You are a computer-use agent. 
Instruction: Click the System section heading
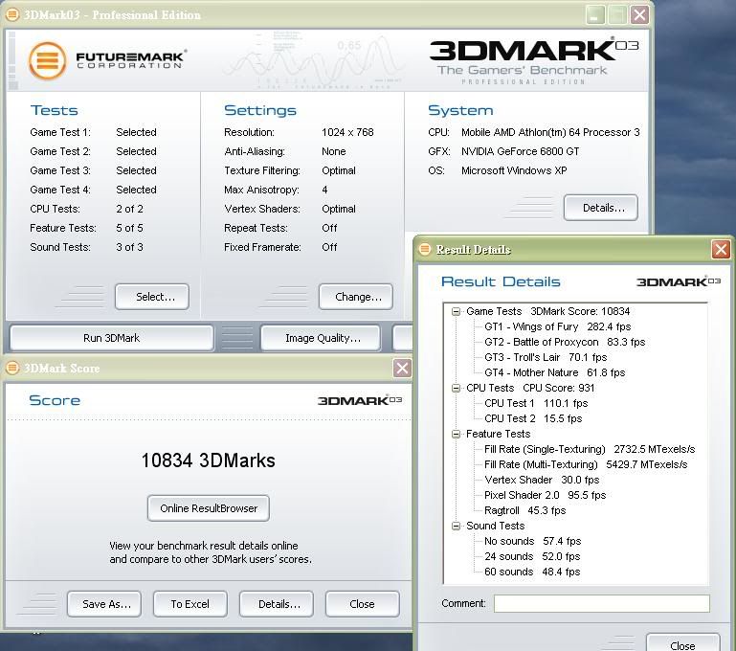460,110
